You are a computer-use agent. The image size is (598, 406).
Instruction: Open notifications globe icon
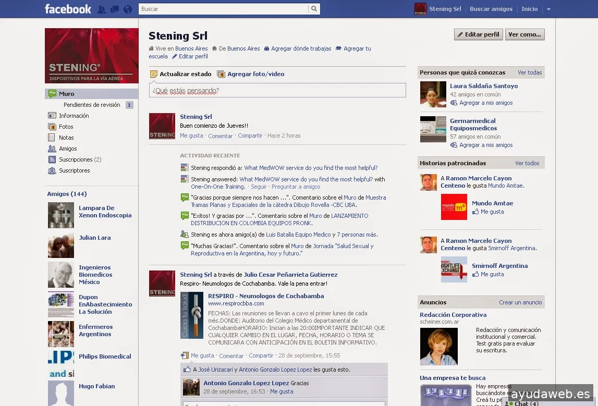click(x=127, y=9)
